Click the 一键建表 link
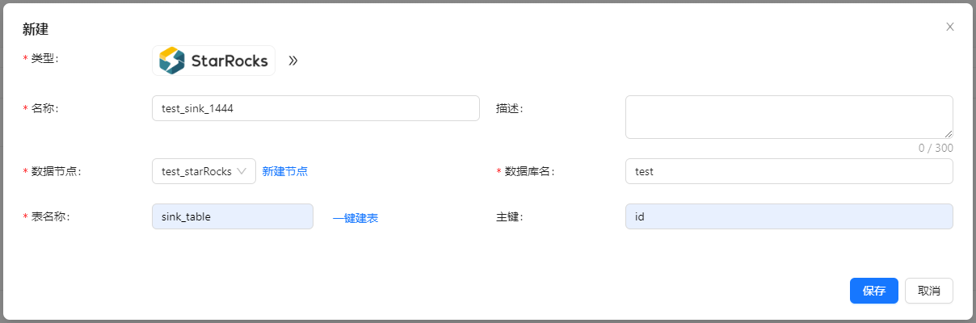This screenshot has width=976, height=323. click(x=355, y=218)
